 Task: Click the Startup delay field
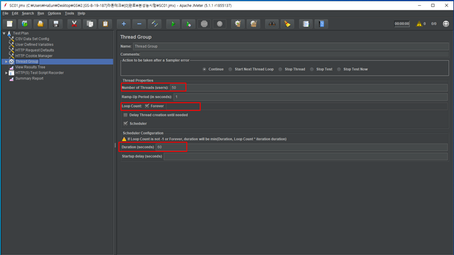click(305, 157)
